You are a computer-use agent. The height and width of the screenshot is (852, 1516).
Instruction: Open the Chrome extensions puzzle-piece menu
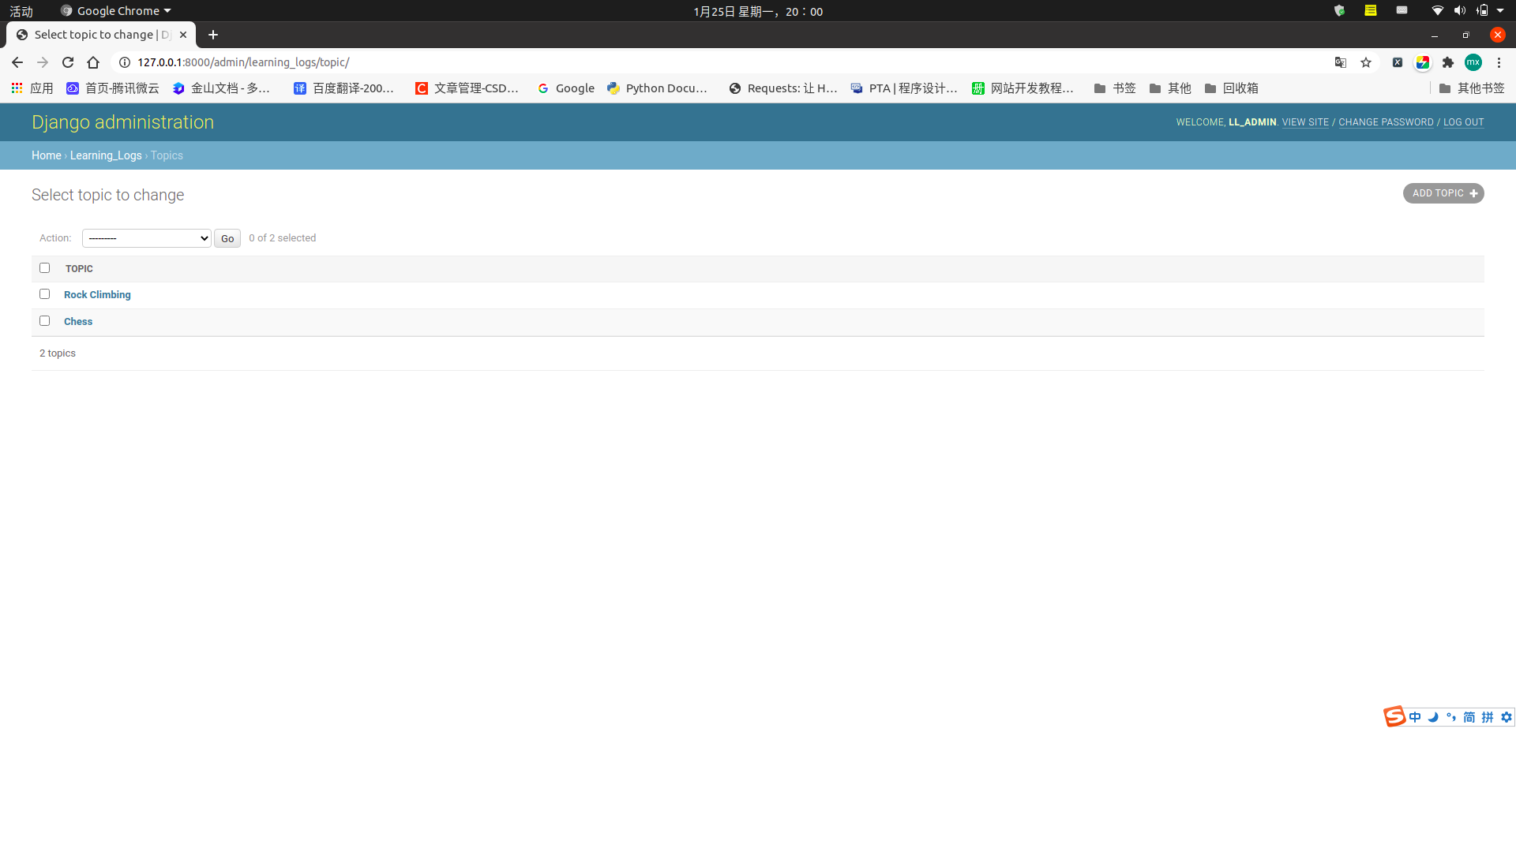(x=1448, y=62)
